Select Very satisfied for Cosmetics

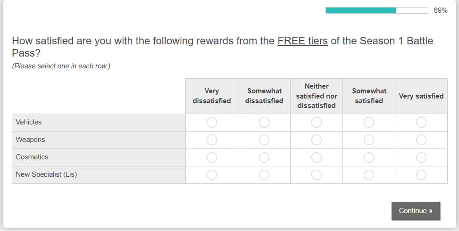[421, 157]
